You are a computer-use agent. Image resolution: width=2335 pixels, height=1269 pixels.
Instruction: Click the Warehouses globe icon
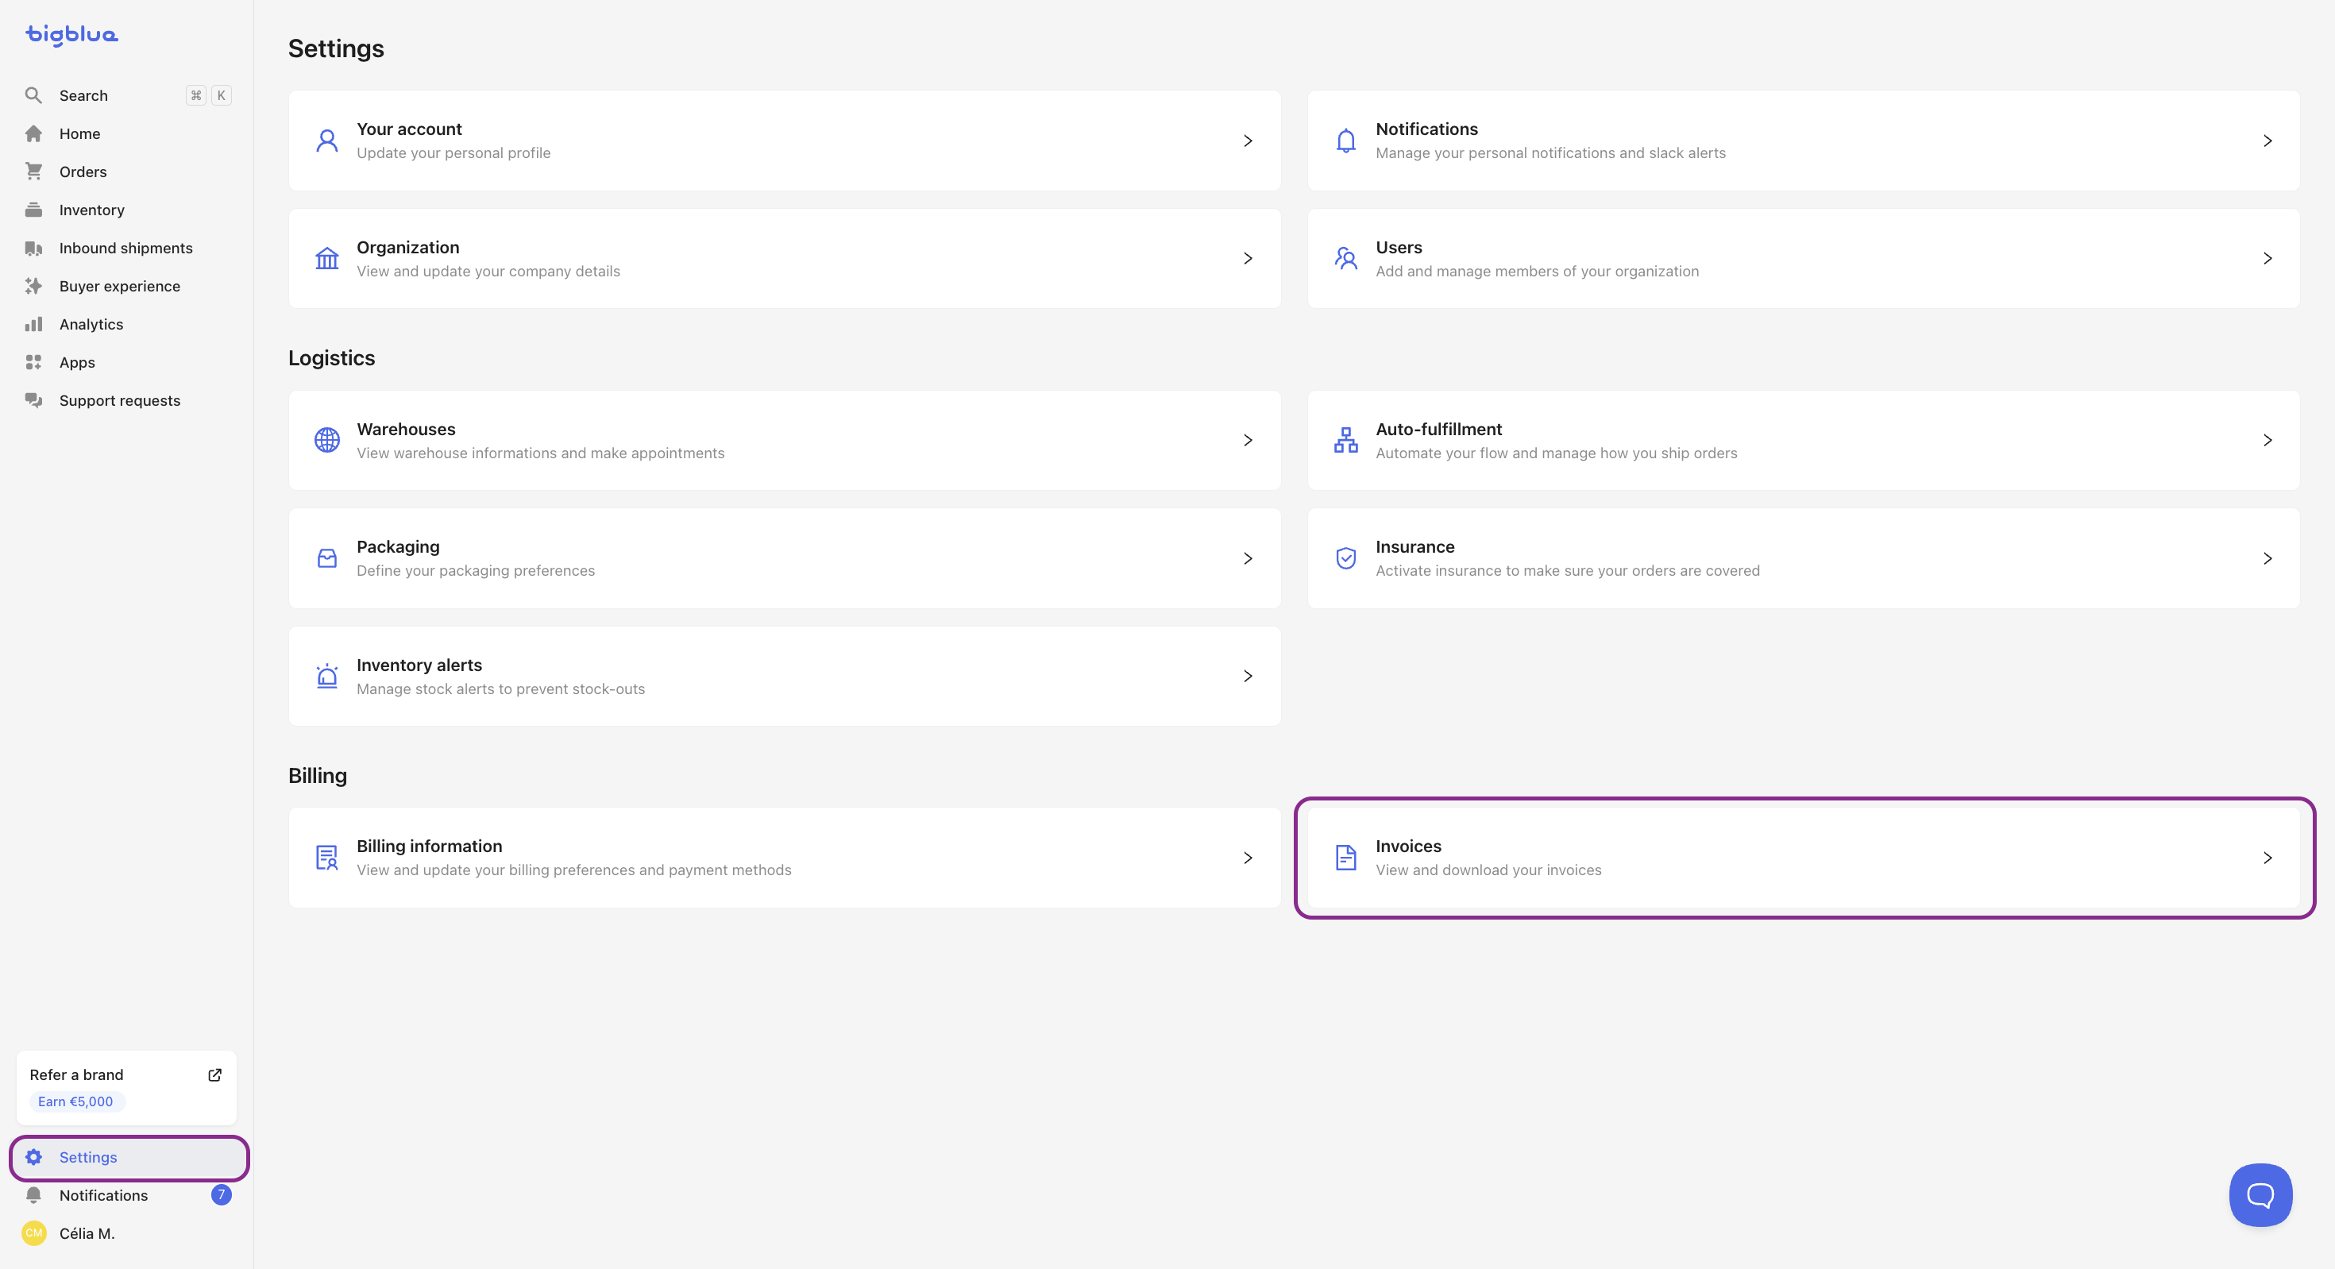click(327, 441)
